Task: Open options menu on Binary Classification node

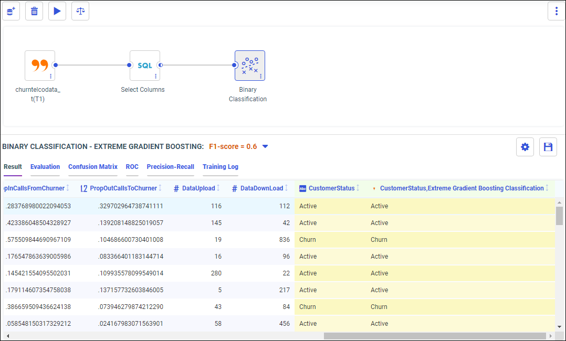Action: coord(261,76)
